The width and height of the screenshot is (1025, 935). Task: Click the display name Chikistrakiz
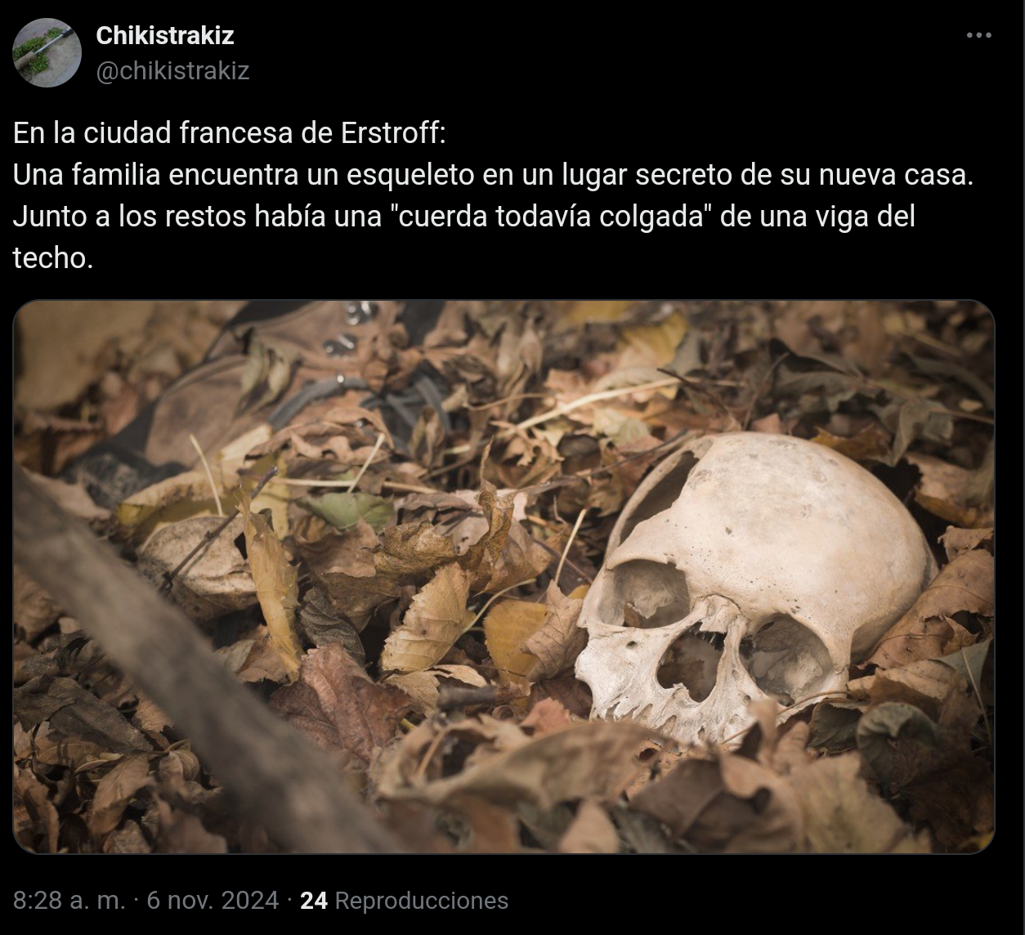click(164, 35)
